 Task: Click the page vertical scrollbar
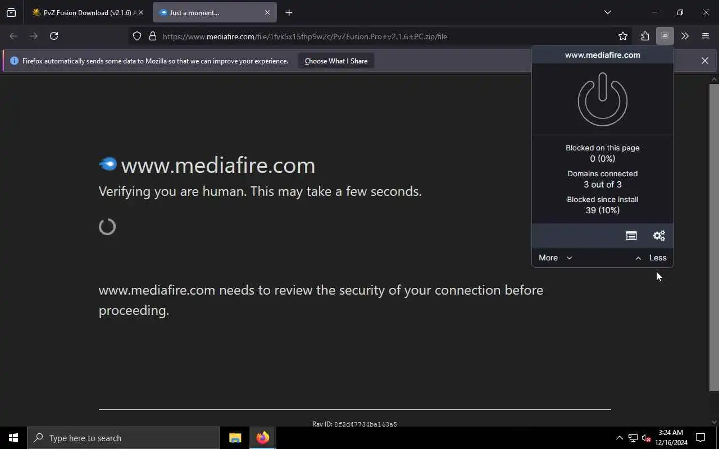(714, 237)
